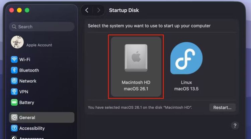
Task: Open the Bluetooth sidebar label
Action: [29, 70]
